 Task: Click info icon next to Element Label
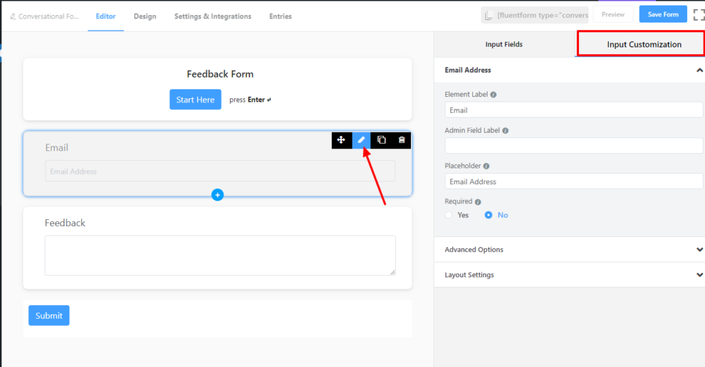[493, 95]
